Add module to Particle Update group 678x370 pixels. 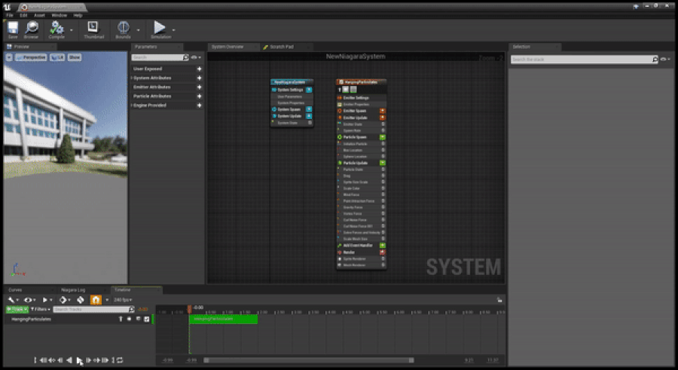(382, 163)
